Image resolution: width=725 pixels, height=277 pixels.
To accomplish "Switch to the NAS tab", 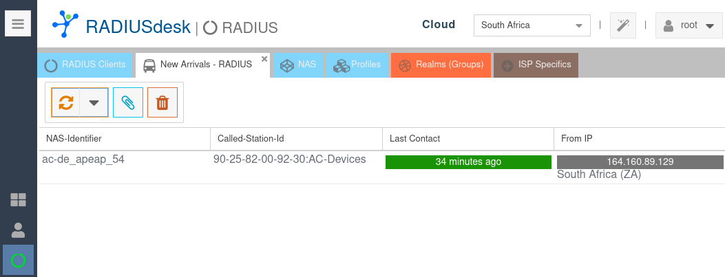I will click(299, 65).
